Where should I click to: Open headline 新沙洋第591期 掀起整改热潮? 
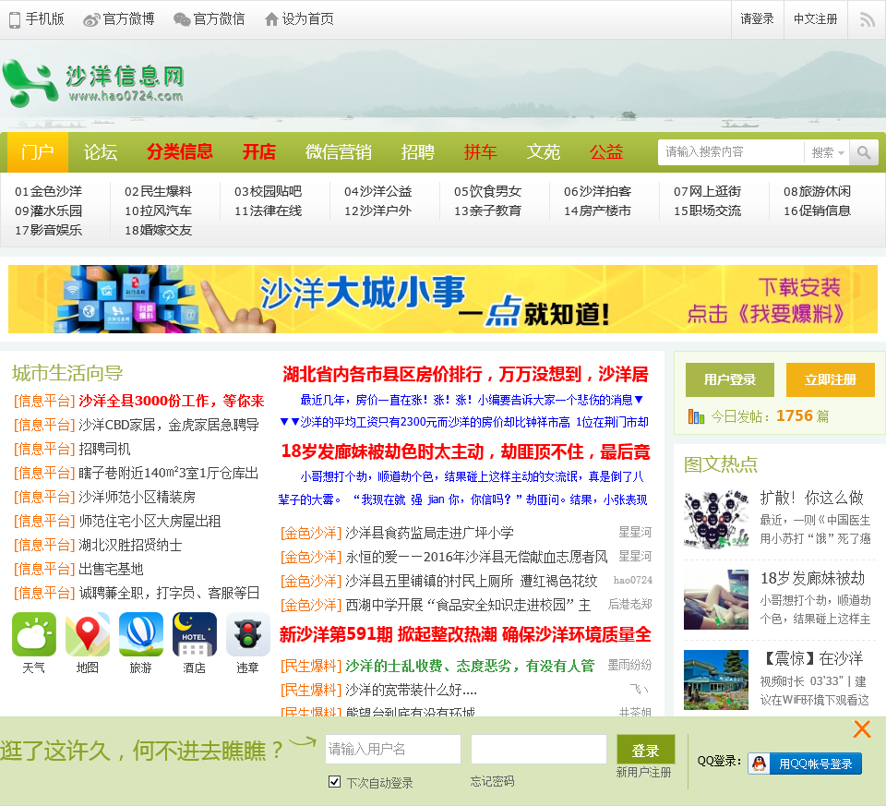pyautogui.click(x=465, y=634)
